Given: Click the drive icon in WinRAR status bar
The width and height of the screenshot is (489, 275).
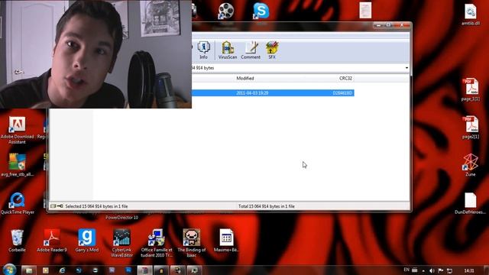Looking at the screenshot, I should pos(53,206).
